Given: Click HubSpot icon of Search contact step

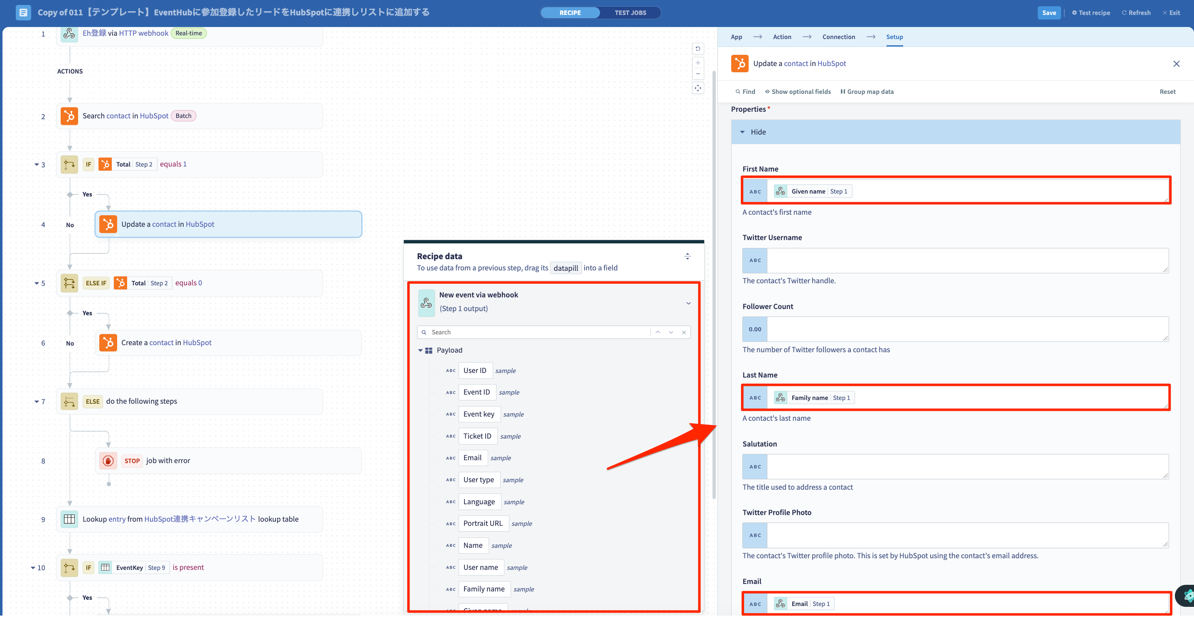Looking at the screenshot, I should (69, 116).
